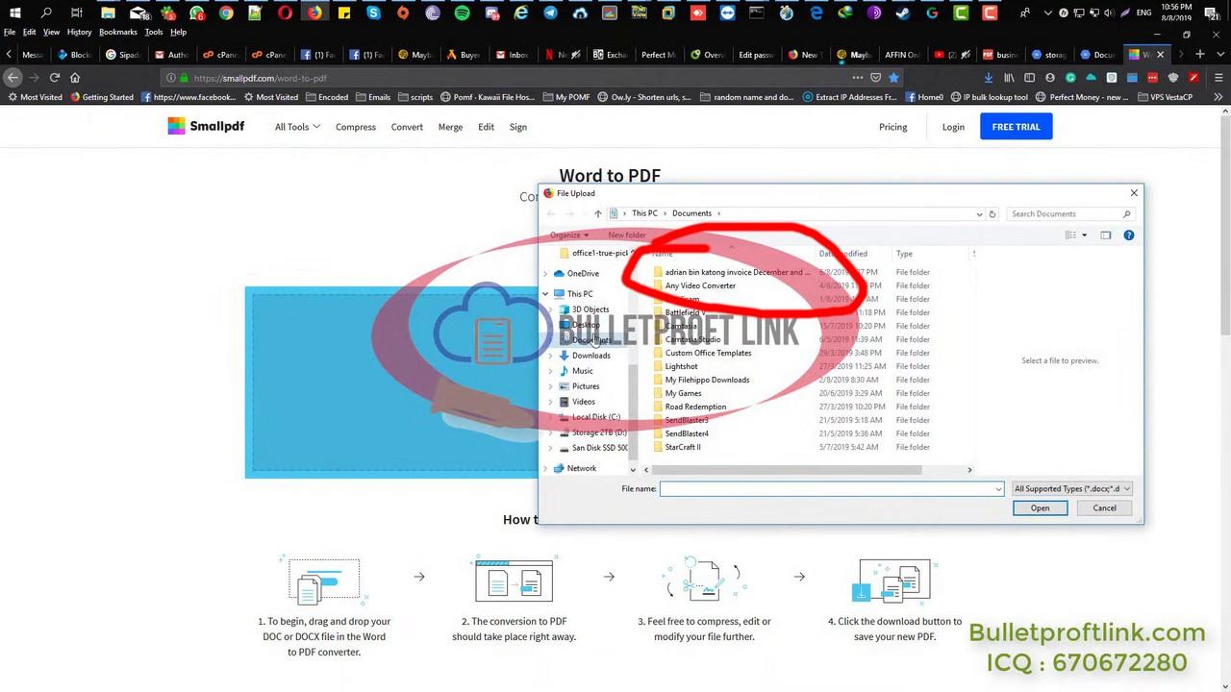
Task: Switch to the Inbox browser tab
Action: (x=513, y=55)
